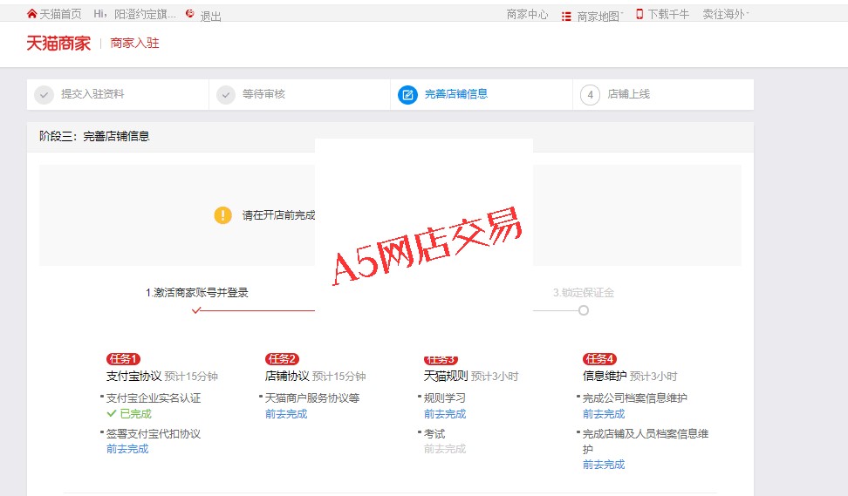Screen dimensions: 848x496
Task: Click the 任务2 red badge
Action: (x=283, y=359)
